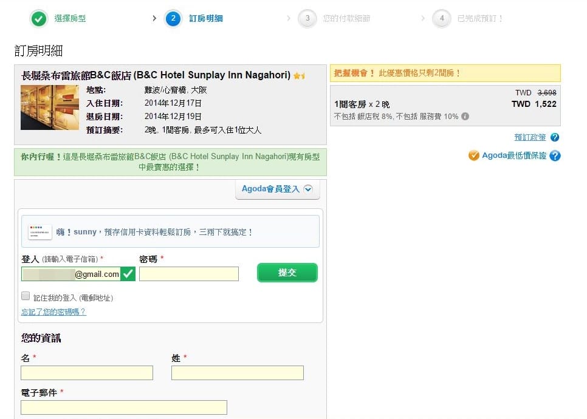Click the hotel star rating icon

coord(299,76)
